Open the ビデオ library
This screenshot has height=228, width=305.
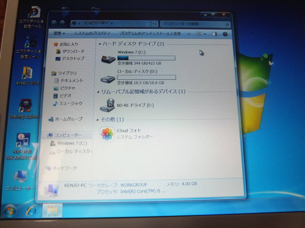click(66, 96)
